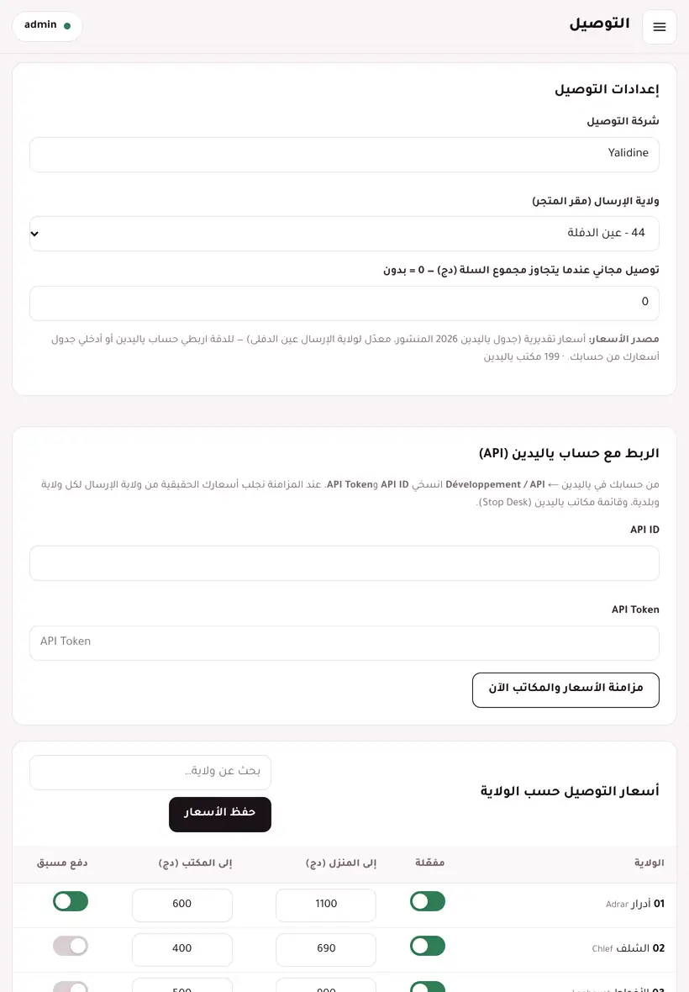Edit the Adrar office price 600
The width and height of the screenshot is (689, 992).
(182, 905)
